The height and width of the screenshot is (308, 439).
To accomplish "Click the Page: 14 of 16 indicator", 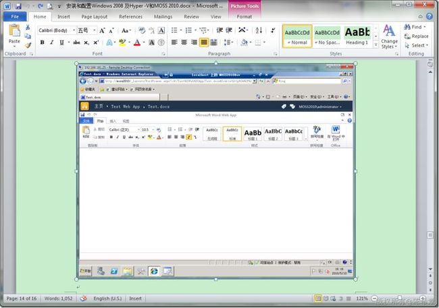I will click(x=22, y=299).
